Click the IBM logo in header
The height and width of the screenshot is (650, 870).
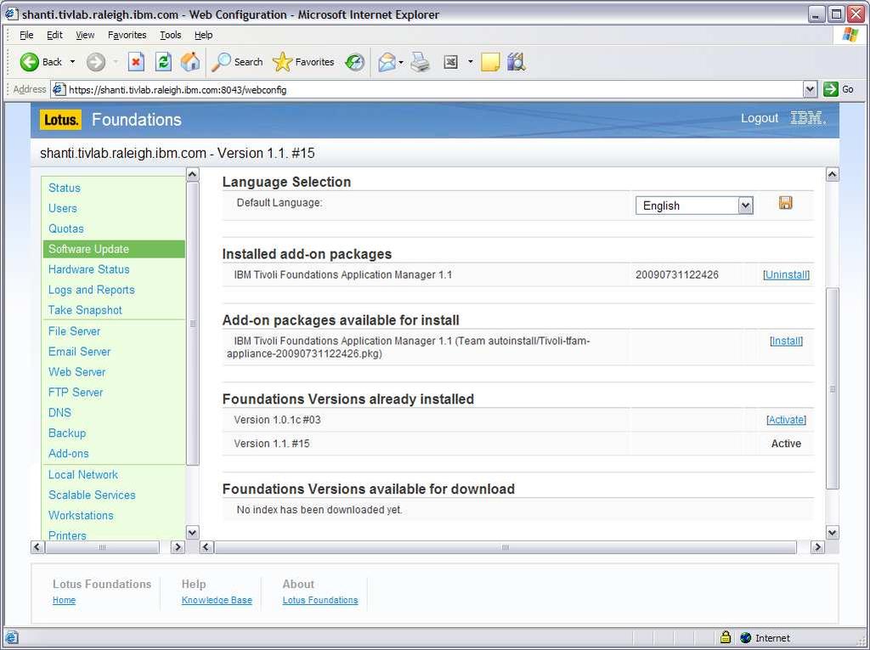click(808, 118)
